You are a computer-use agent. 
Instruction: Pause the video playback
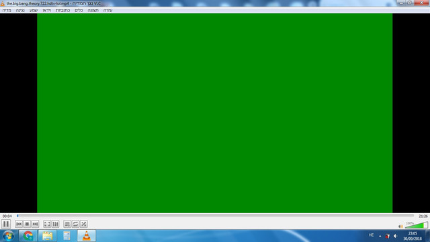click(6, 224)
